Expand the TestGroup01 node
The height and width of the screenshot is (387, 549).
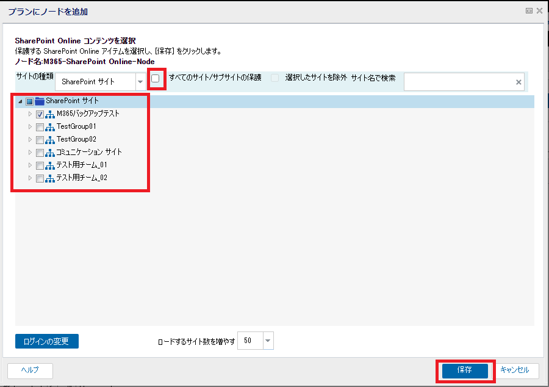click(30, 126)
